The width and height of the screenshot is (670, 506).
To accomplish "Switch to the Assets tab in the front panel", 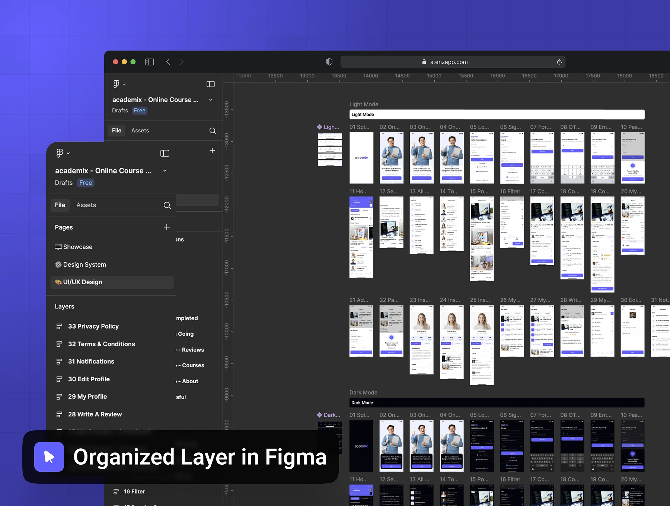I will pyautogui.click(x=86, y=205).
